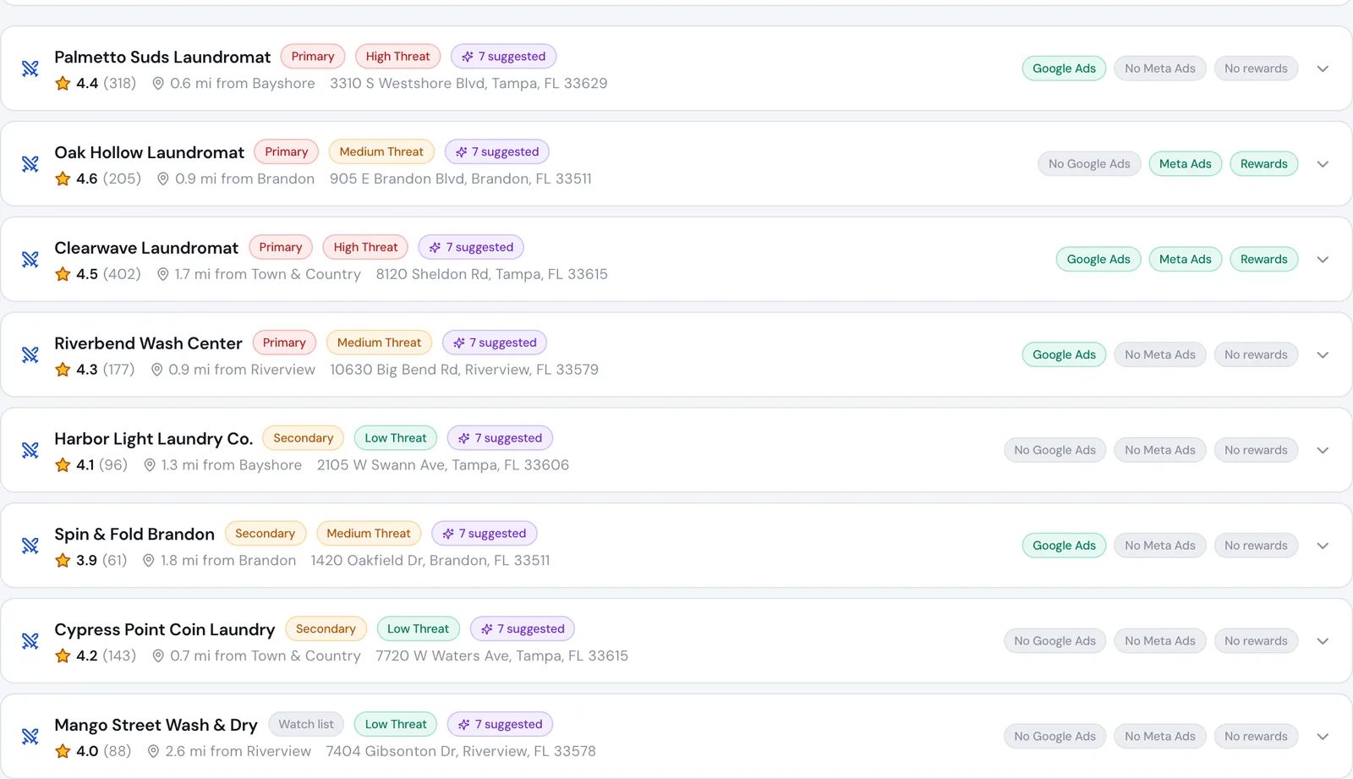1353x779 pixels.
Task: Open 7 suggested for Cypress Point Coin Laundry
Action: [x=523, y=629]
